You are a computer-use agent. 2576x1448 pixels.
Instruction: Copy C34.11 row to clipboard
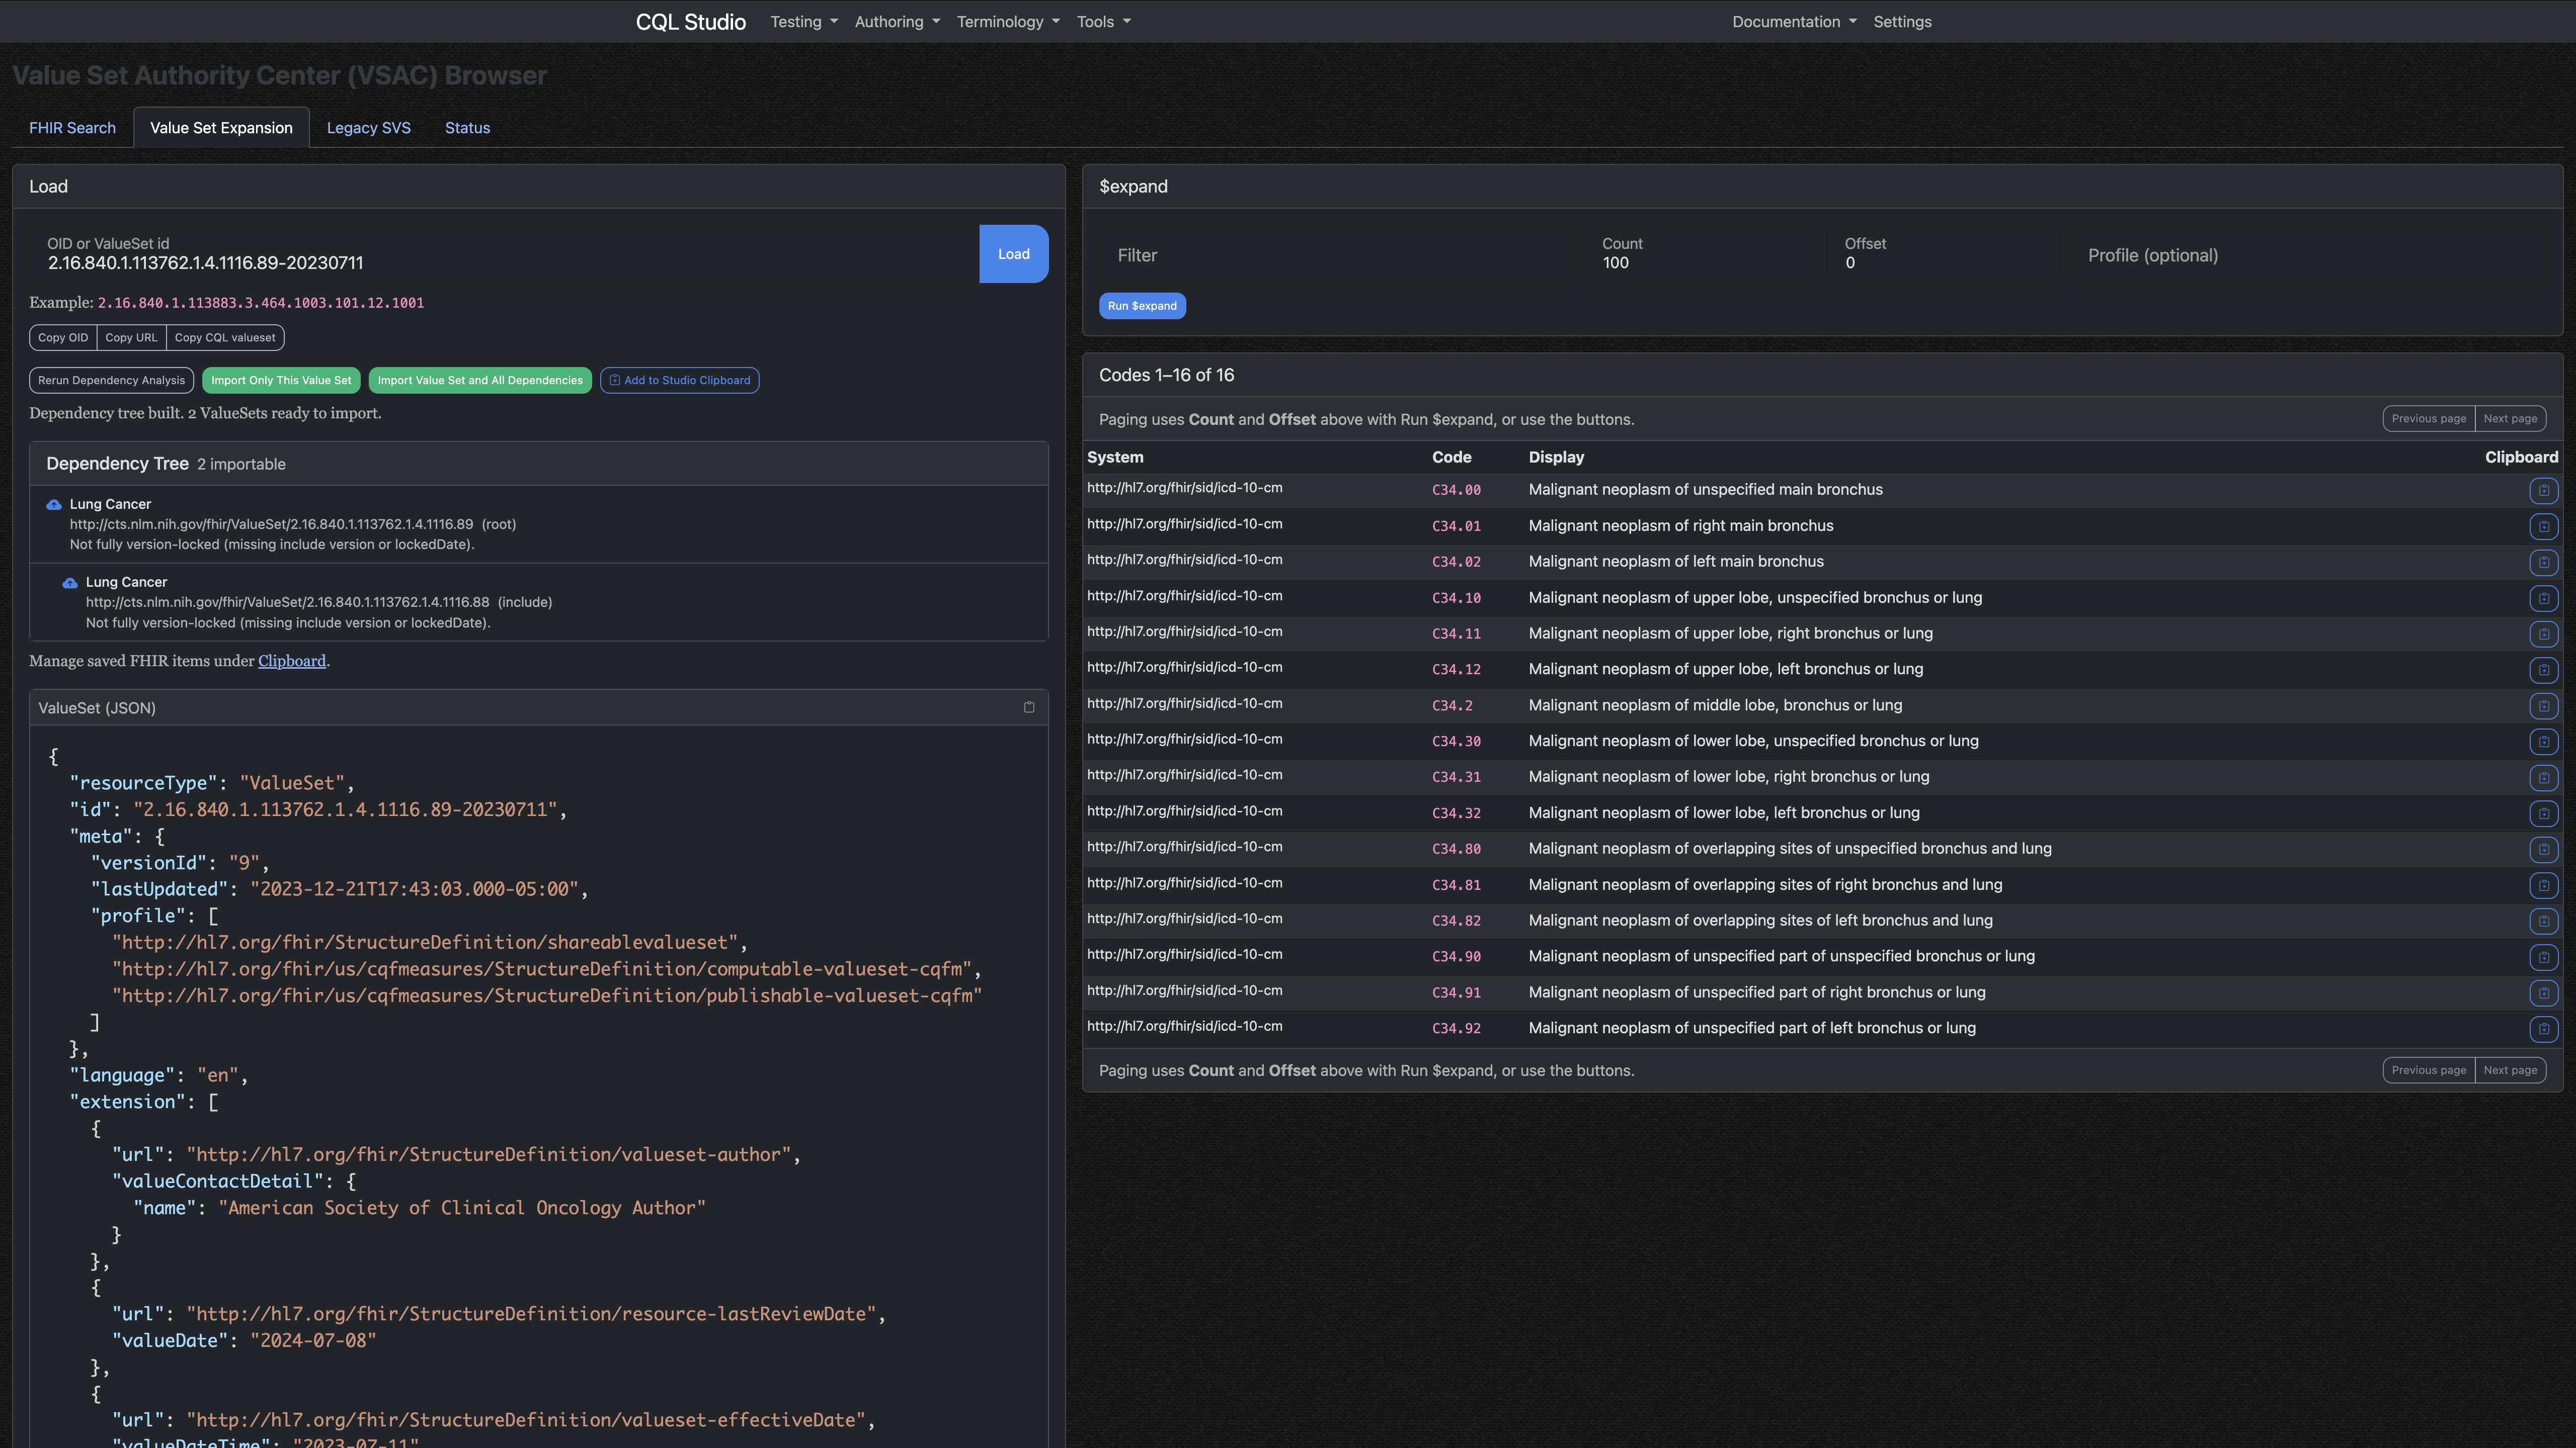point(2543,633)
